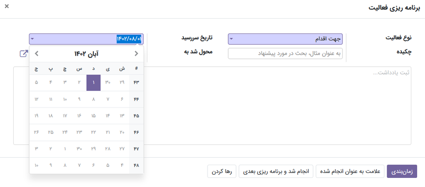Select day ۱۲ in week ۴۴ row

tap(37, 99)
